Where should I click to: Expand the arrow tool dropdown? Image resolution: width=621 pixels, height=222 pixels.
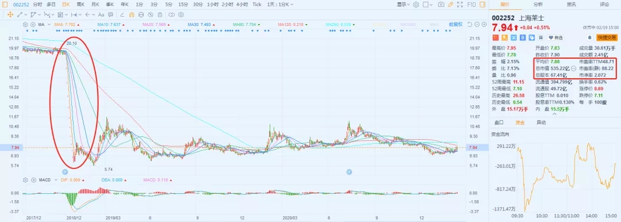point(94,15)
